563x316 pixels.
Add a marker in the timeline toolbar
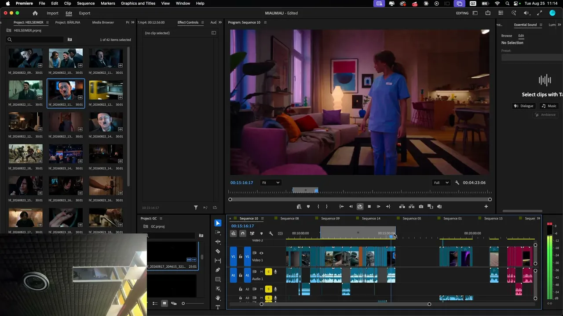tap(261, 233)
